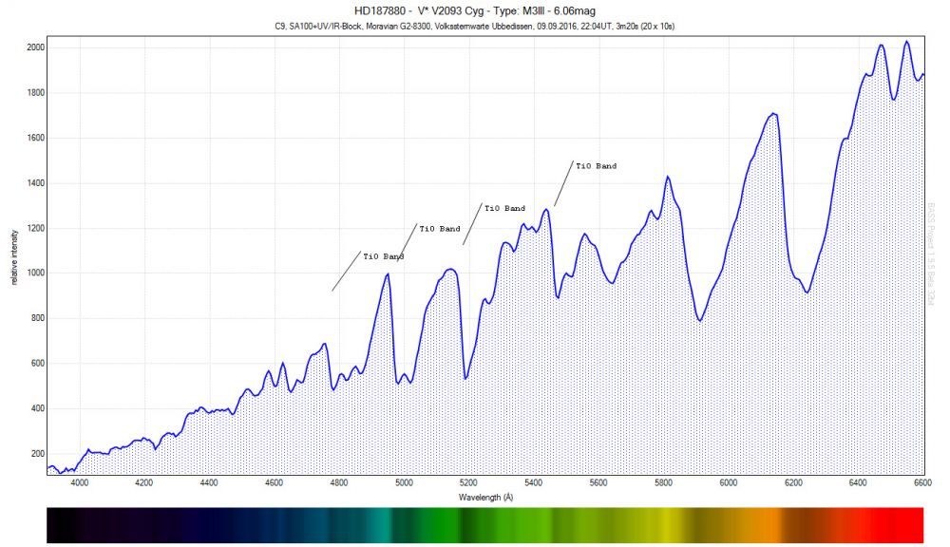This screenshot has width=950, height=547.
Task: Click the wavelength tick label 5800
Action: [x=663, y=482]
